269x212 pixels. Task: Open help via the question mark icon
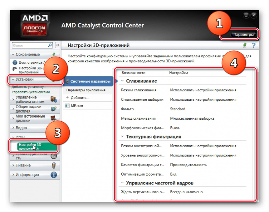point(254,45)
